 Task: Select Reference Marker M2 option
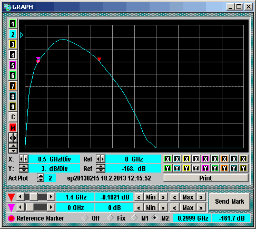(x=155, y=218)
